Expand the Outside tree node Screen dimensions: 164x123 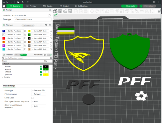click(x=3, y=77)
